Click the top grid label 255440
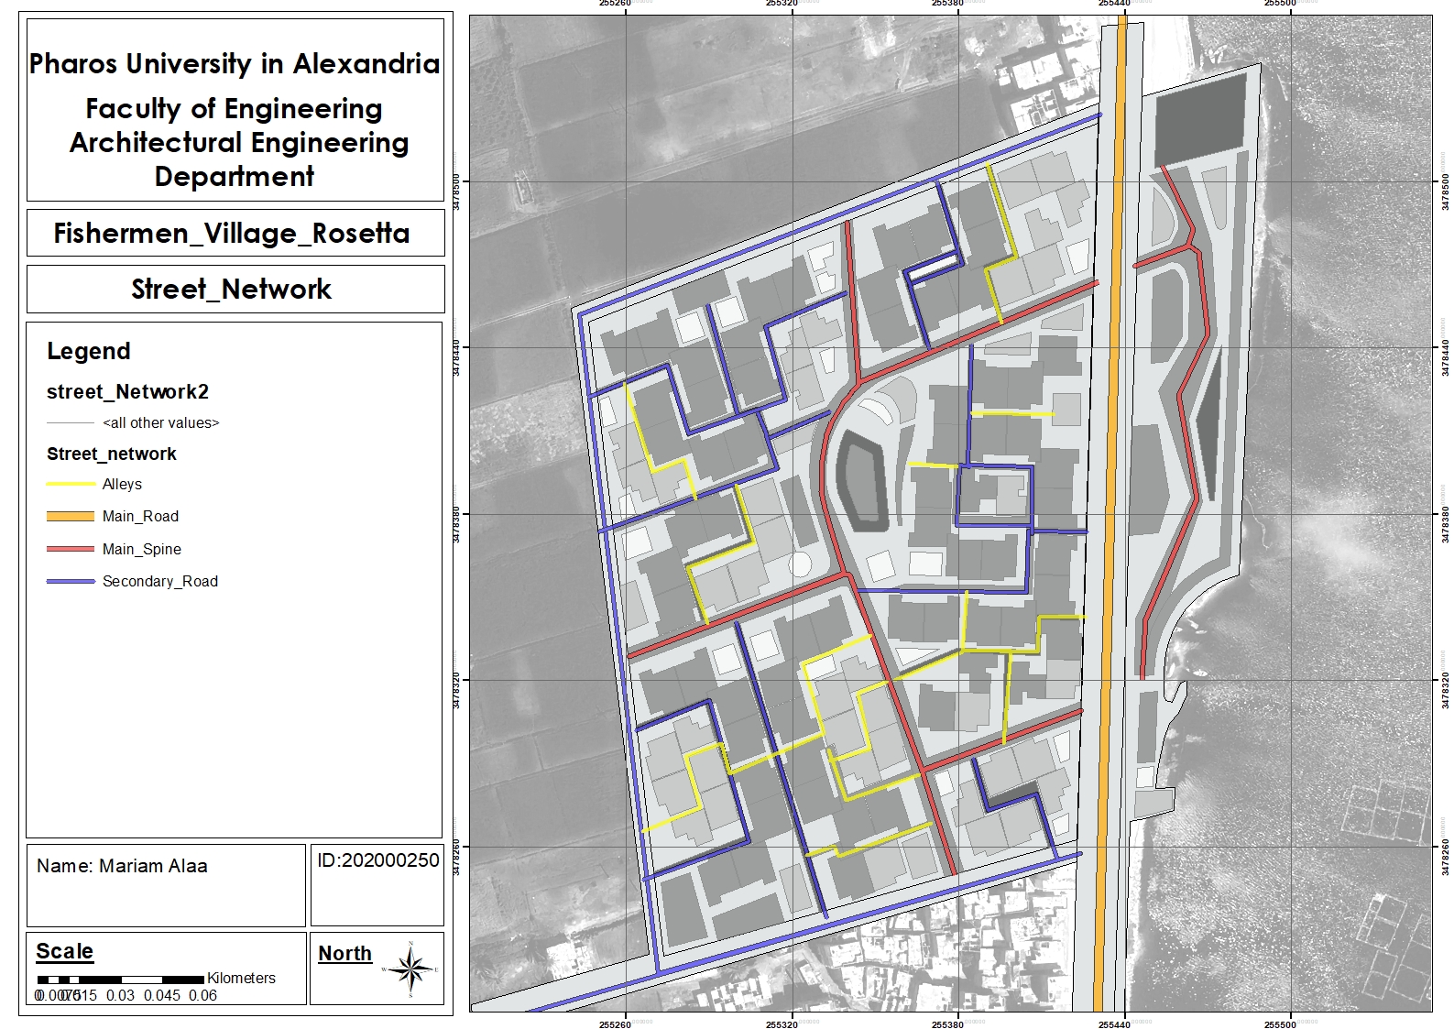The height and width of the screenshot is (1029, 1454). click(1114, 4)
